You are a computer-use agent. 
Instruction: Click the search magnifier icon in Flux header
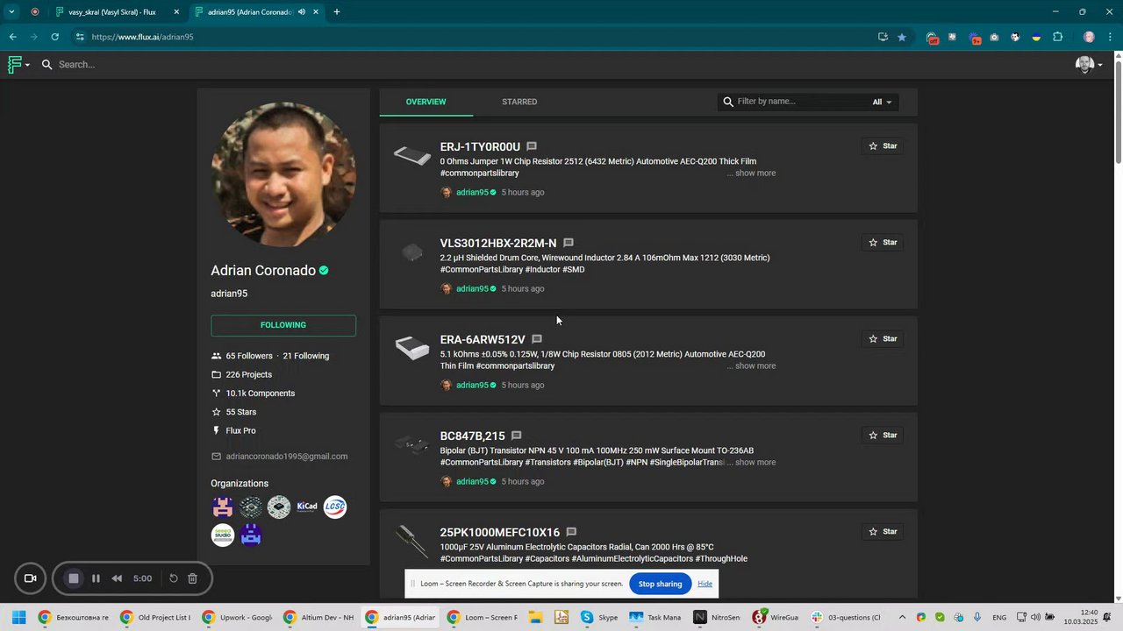point(46,64)
